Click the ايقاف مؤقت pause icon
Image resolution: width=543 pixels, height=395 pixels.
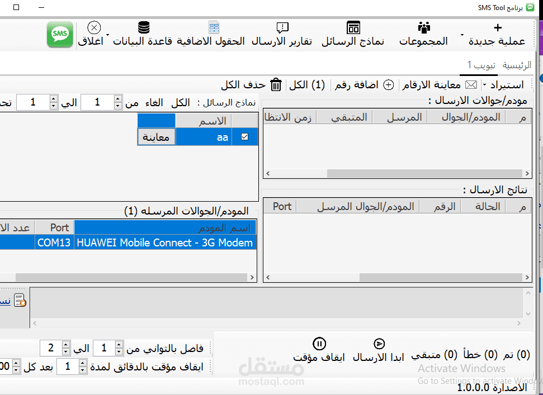coord(319,344)
